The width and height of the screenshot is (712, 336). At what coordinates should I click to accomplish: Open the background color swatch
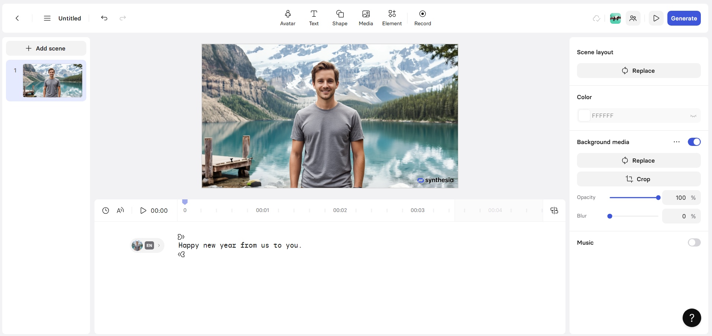coord(584,115)
